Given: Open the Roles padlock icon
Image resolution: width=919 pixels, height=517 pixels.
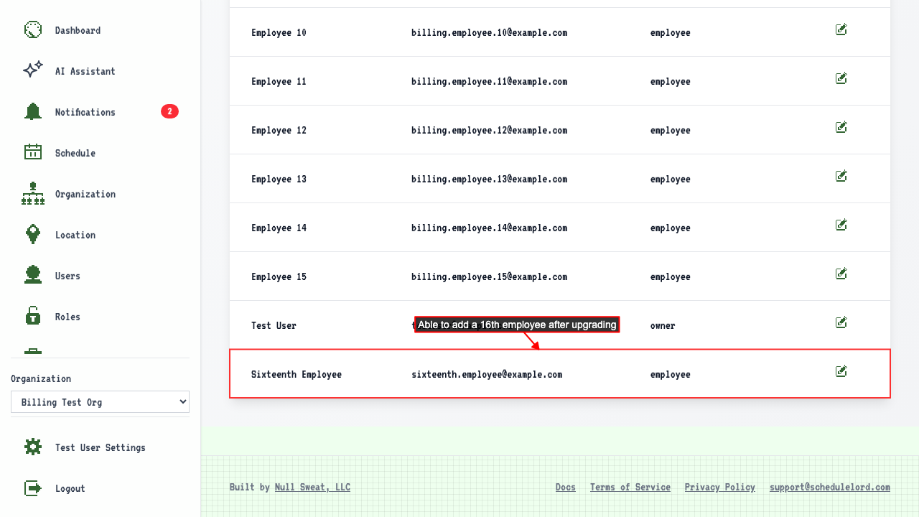Looking at the screenshot, I should tap(33, 316).
